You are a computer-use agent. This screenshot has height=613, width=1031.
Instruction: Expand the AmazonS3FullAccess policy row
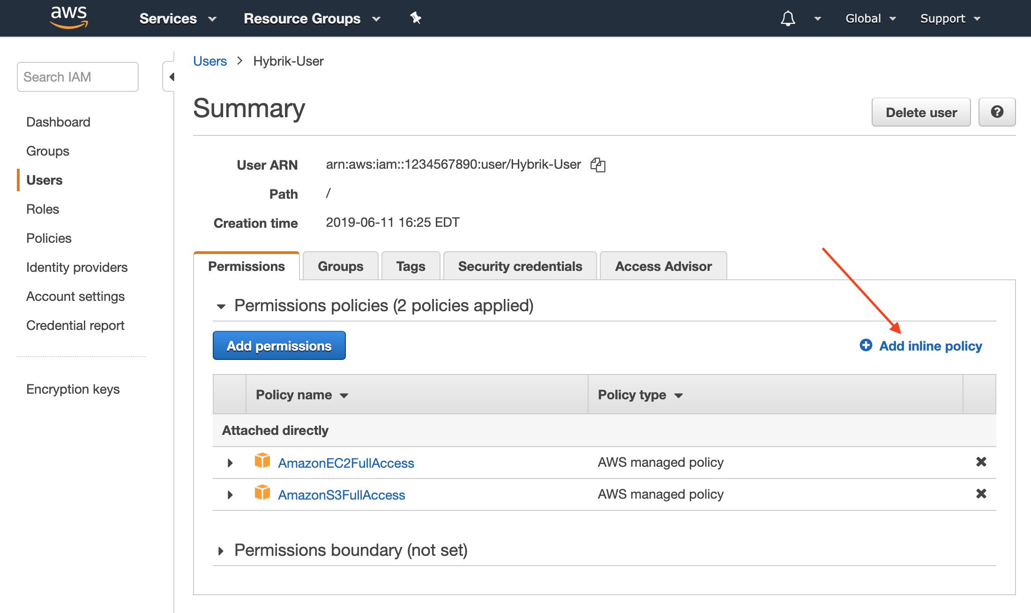point(230,495)
